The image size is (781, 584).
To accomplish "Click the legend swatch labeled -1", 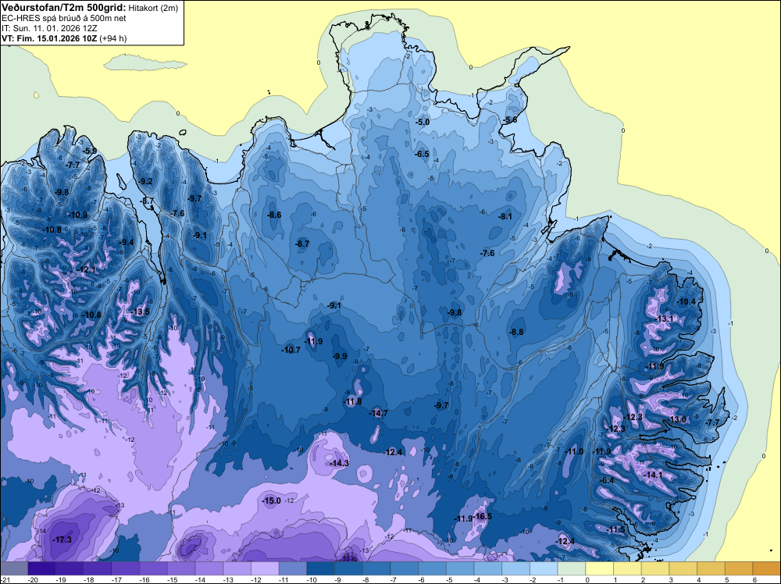I will [x=572, y=568].
